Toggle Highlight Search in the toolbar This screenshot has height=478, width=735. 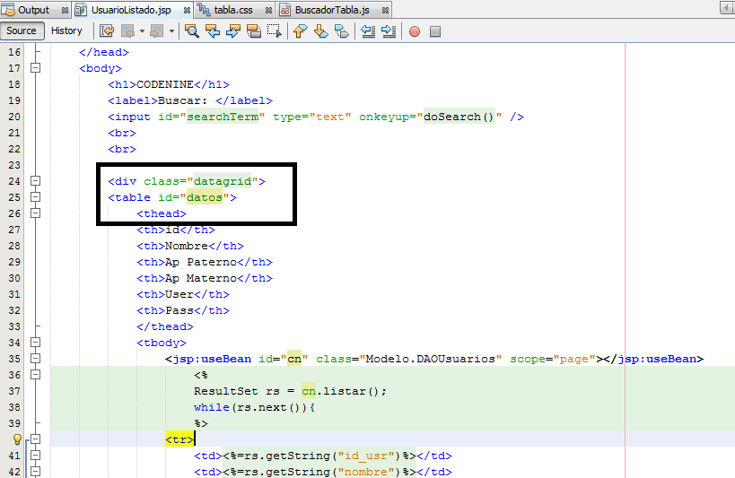[x=254, y=31]
